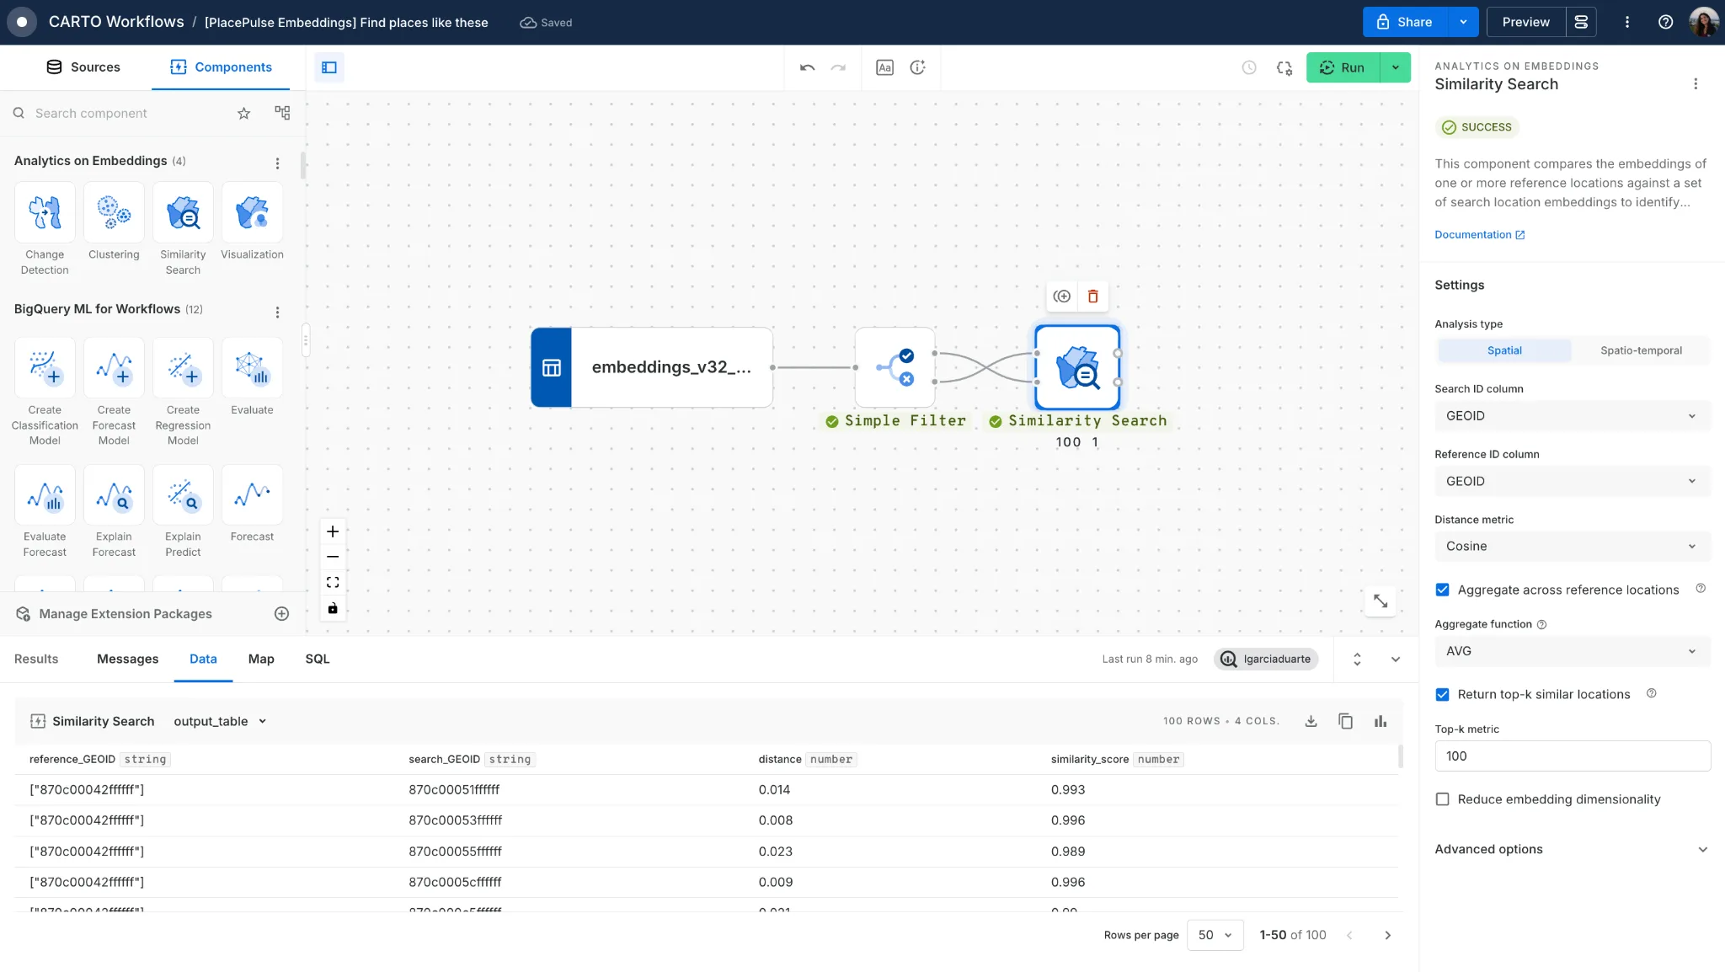Select Create Forecast Model component

(x=114, y=367)
